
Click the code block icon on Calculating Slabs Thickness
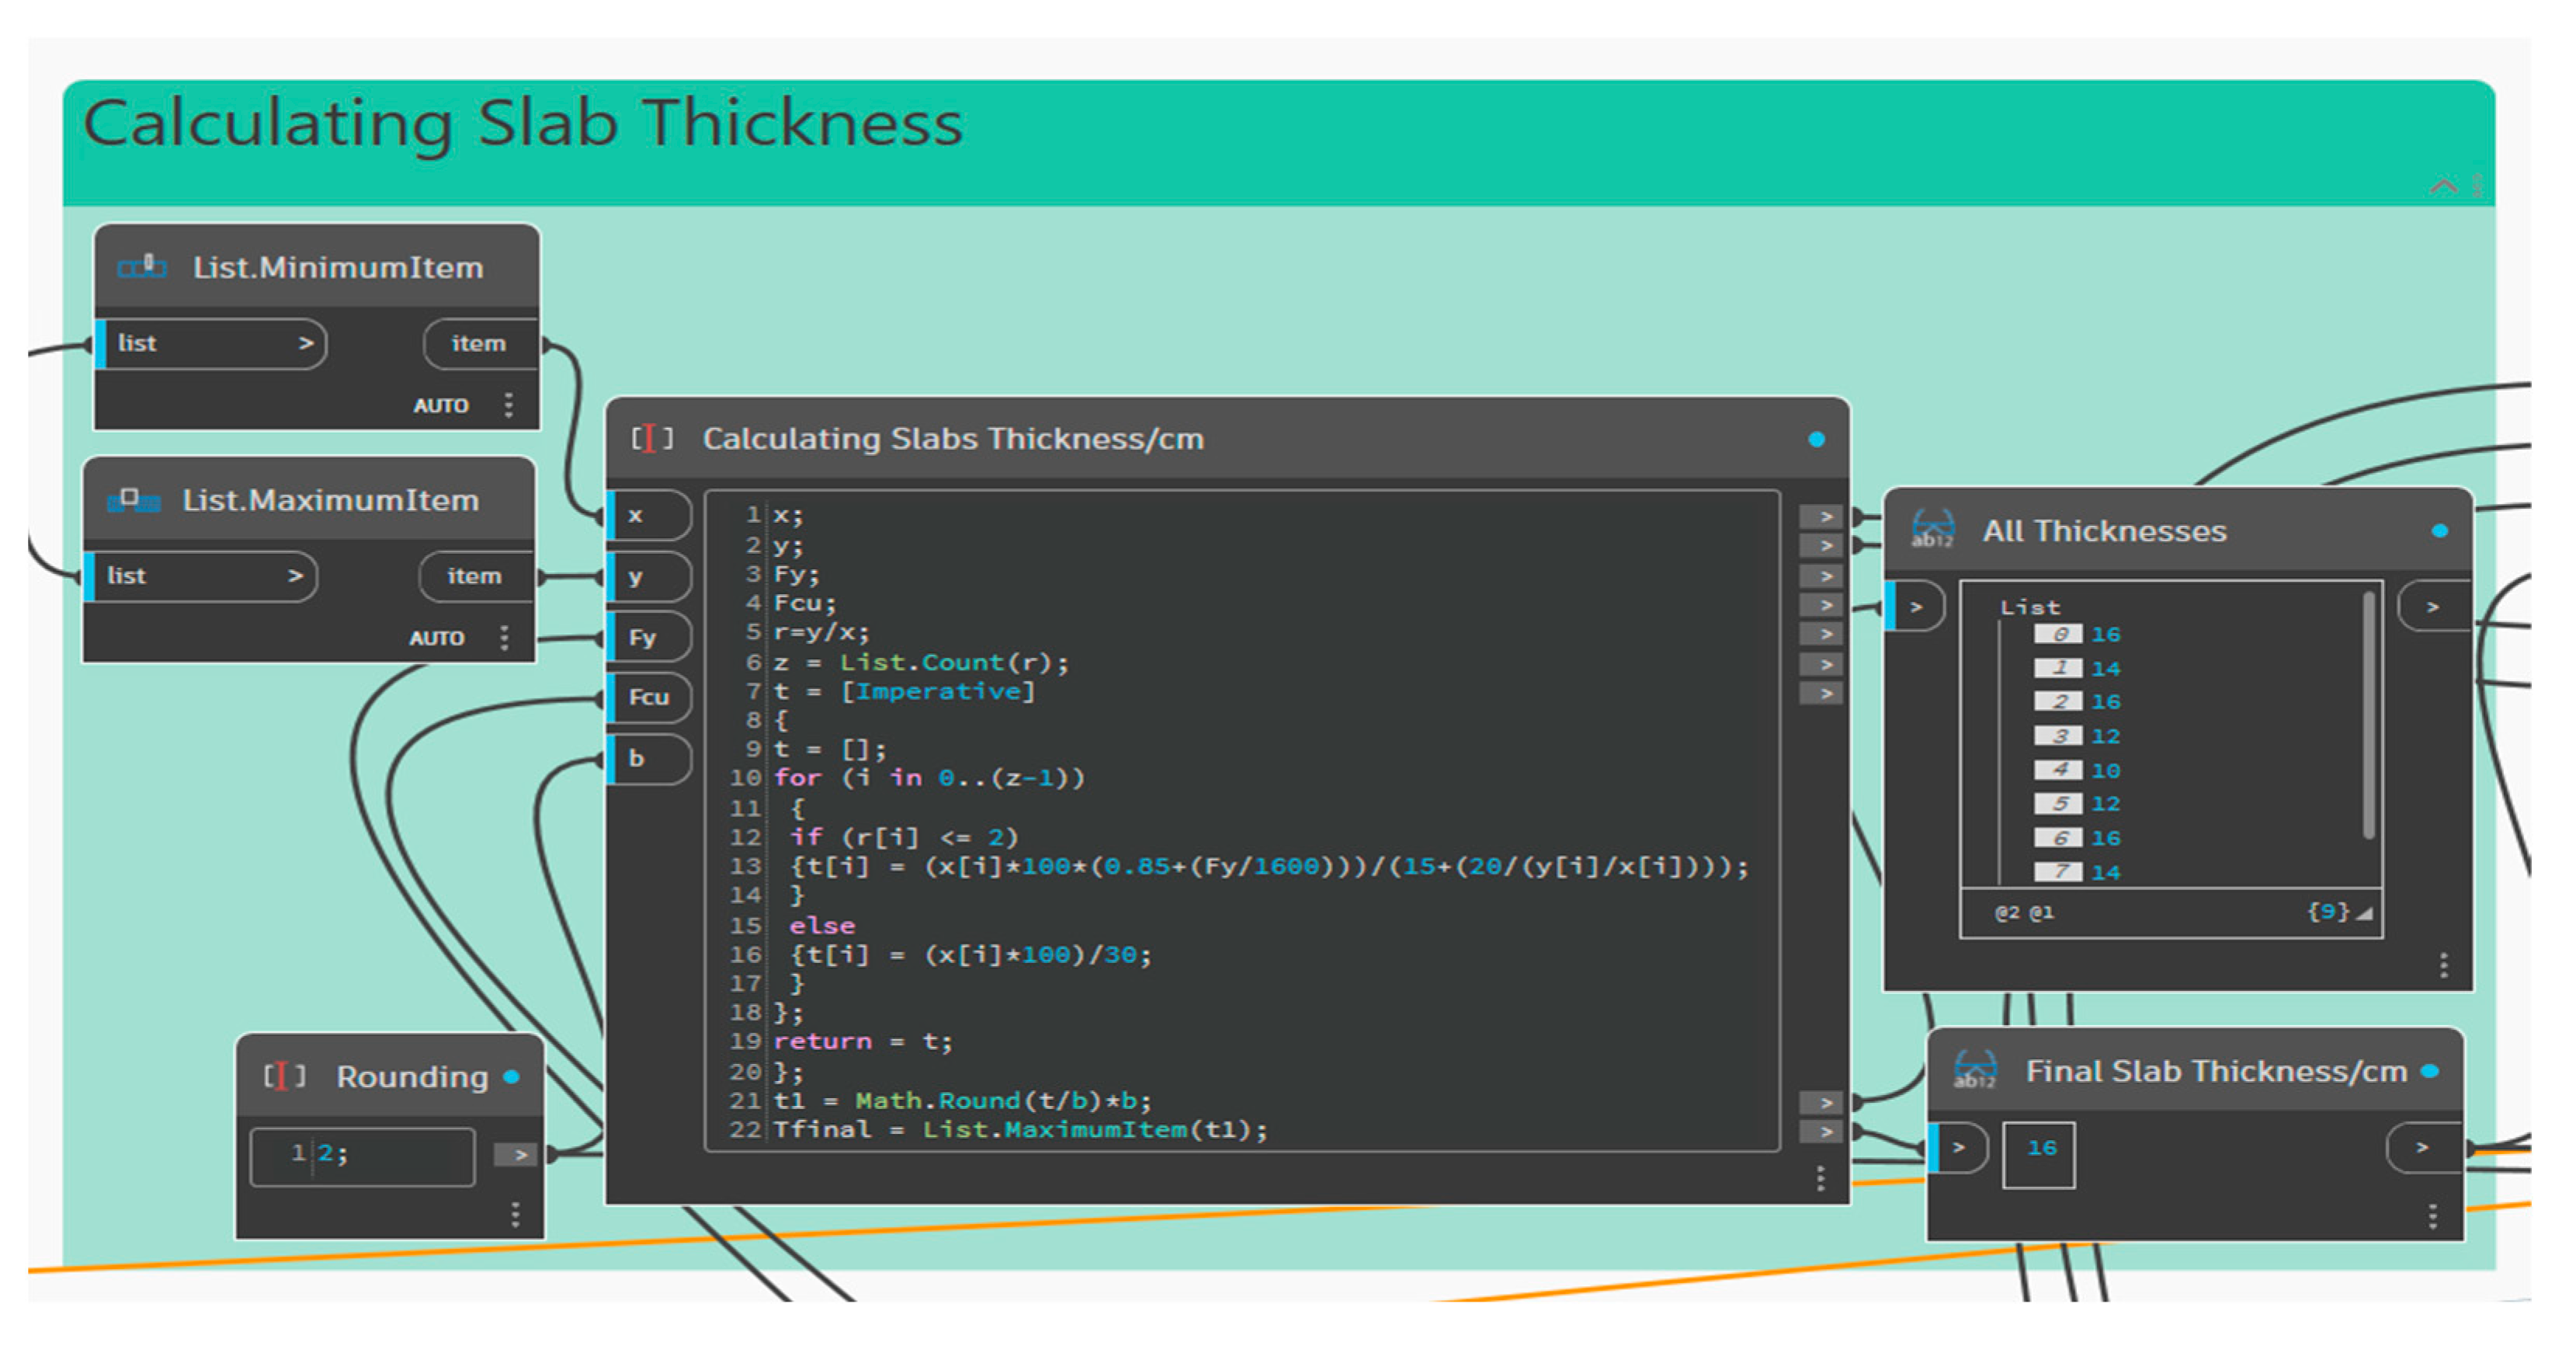(652, 438)
